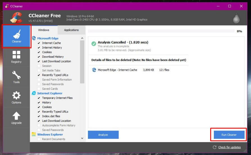Maximize the CCleaner window

230,6
